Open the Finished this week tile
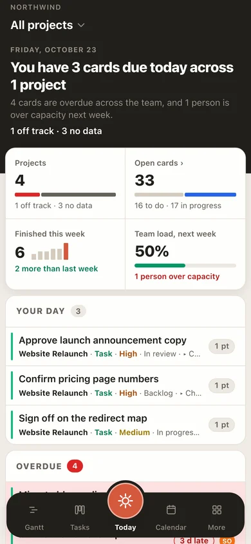Image resolution: width=251 pixels, height=544 pixels. point(66,255)
